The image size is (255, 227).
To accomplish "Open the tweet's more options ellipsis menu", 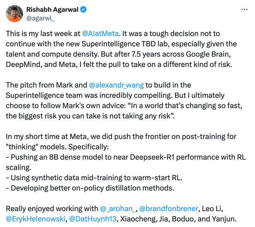I will [244, 9].
